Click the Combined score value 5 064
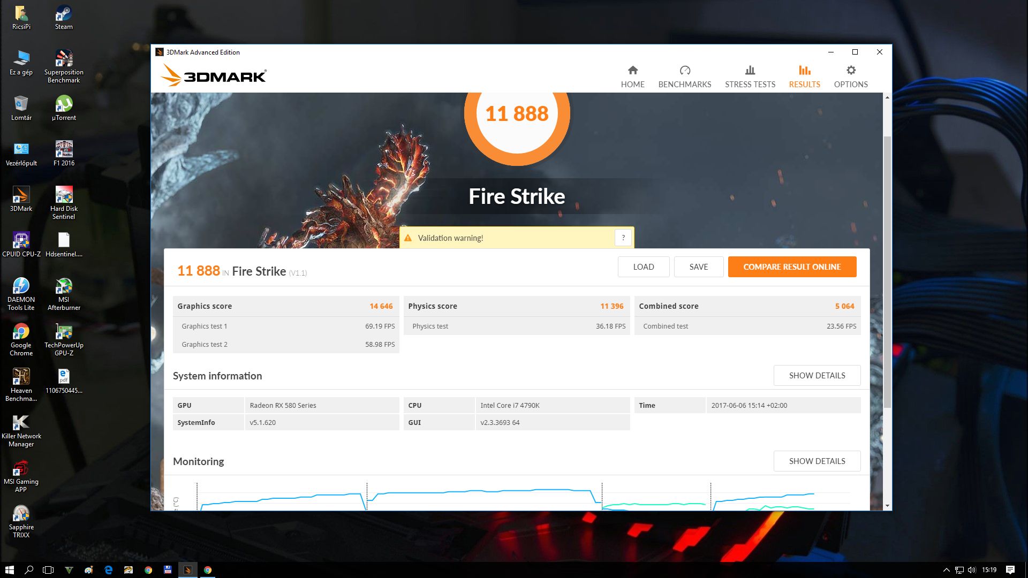 coord(844,306)
